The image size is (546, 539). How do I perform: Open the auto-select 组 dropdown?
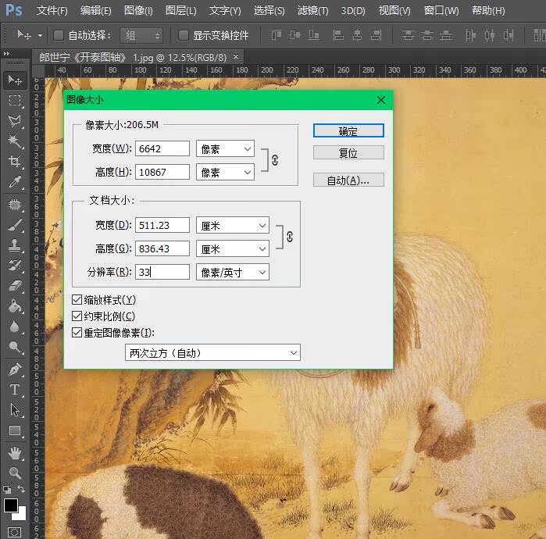pyautogui.click(x=141, y=35)
